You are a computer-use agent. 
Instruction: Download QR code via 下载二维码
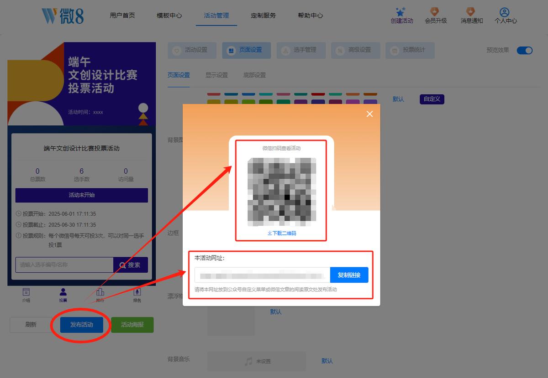pos(282,233)
